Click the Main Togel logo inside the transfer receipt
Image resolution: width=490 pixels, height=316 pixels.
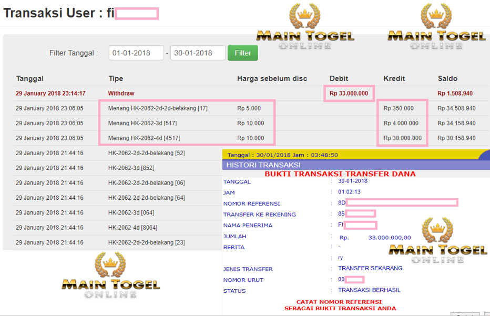click(x=437, y=241)
